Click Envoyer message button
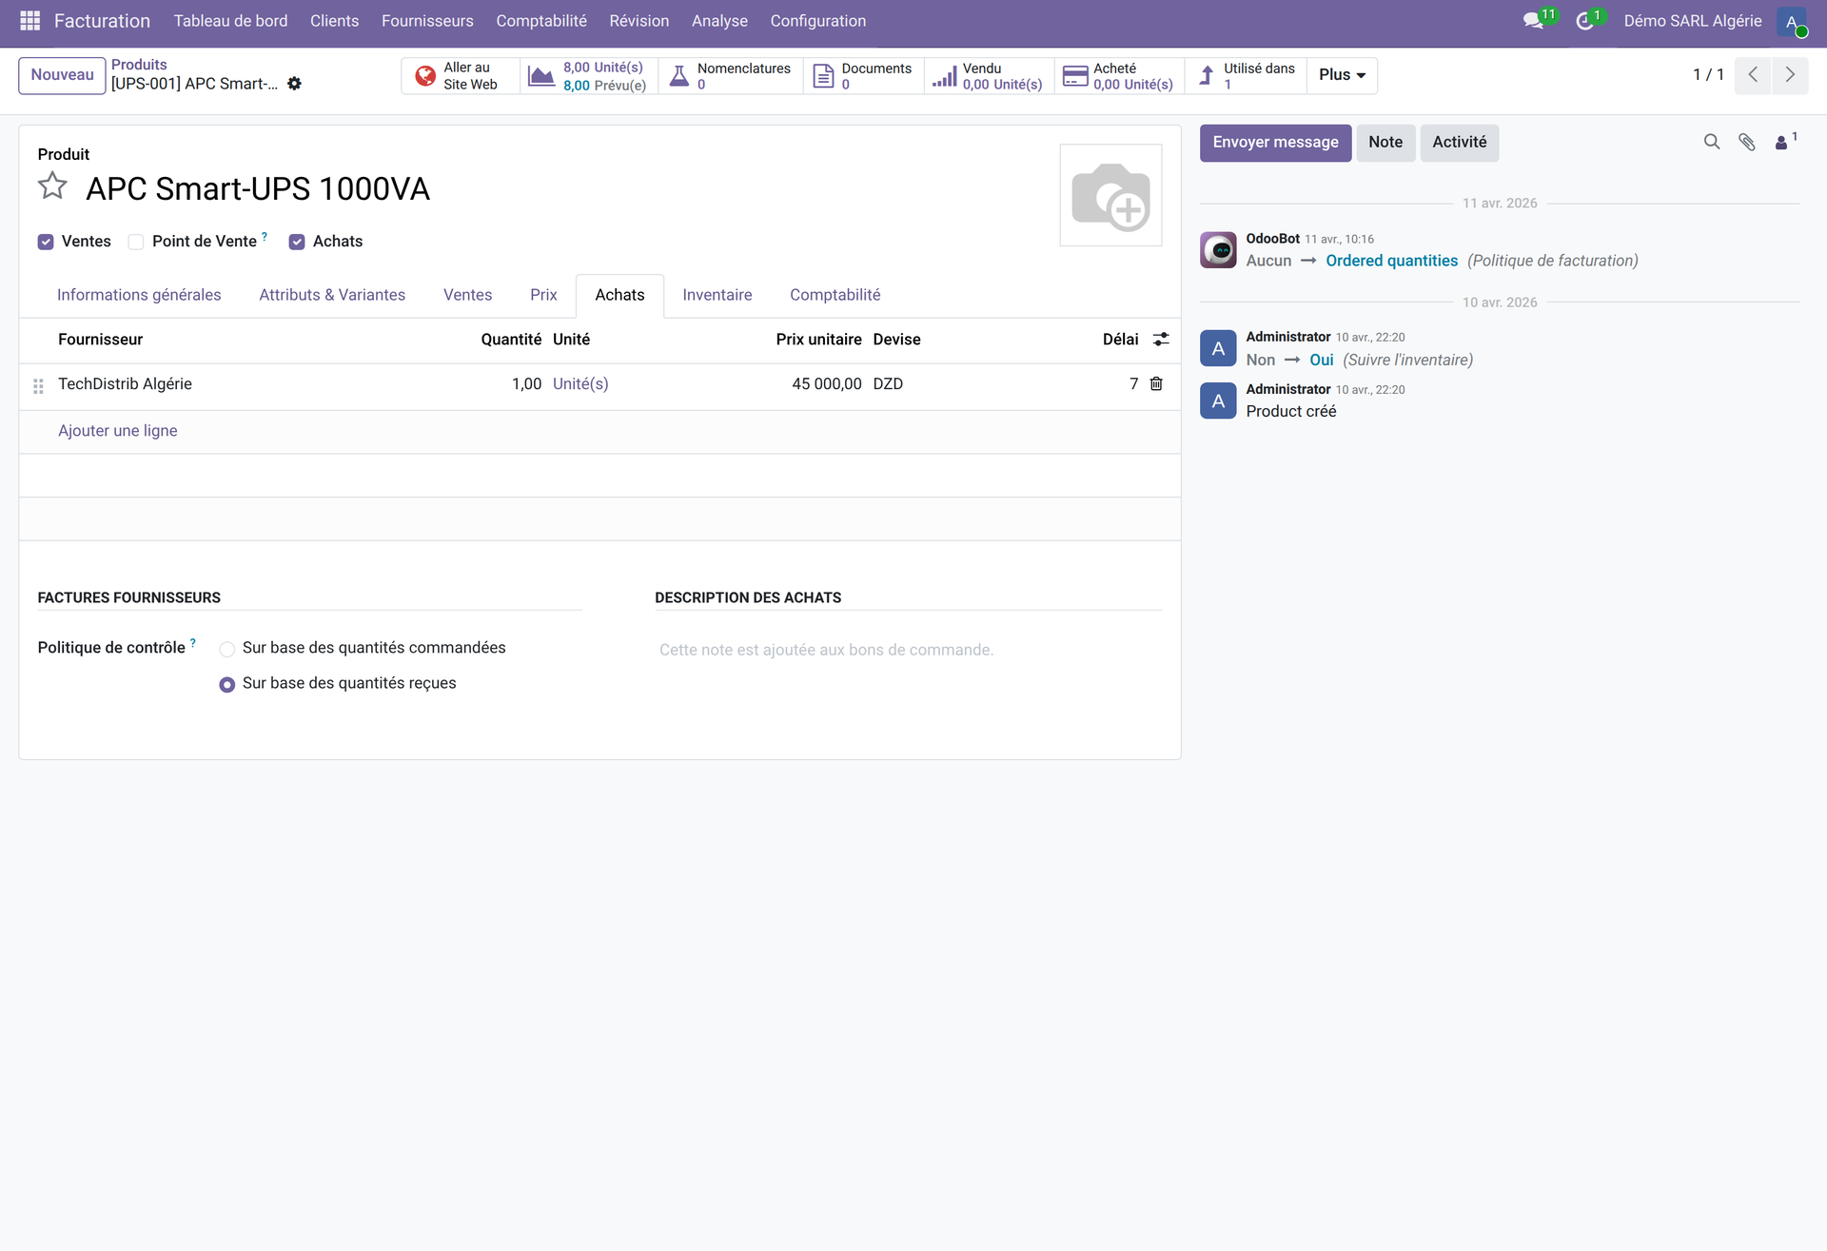Image resolution: width=1827 pixels, height=1251 pixels. click(1275, 143)
